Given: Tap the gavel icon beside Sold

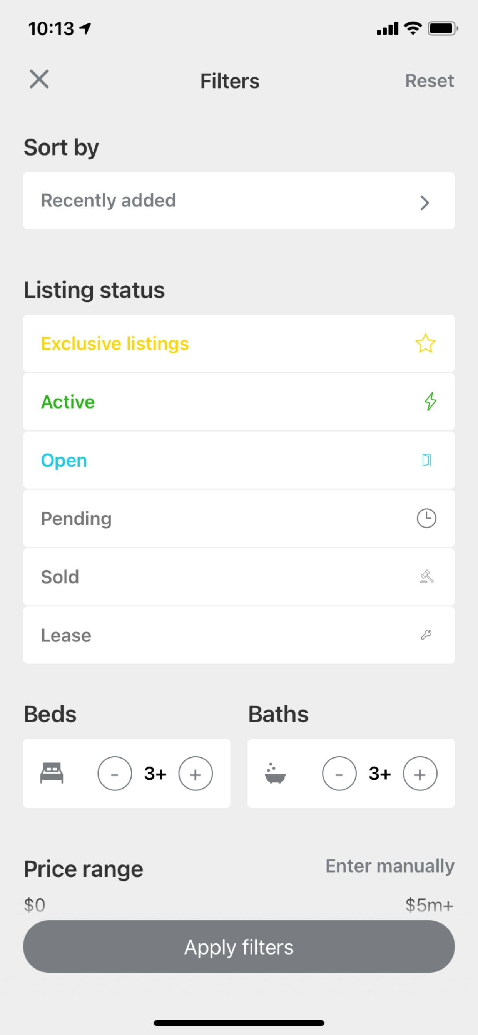Looking at the screenshot, I should click(426, 576).
